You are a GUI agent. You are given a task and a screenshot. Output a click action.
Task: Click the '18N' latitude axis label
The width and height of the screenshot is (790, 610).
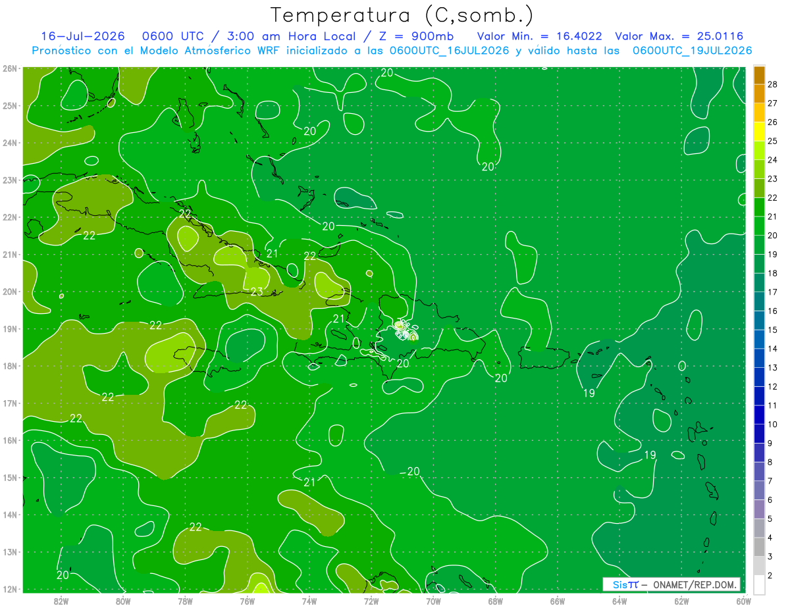coord(9,366)
